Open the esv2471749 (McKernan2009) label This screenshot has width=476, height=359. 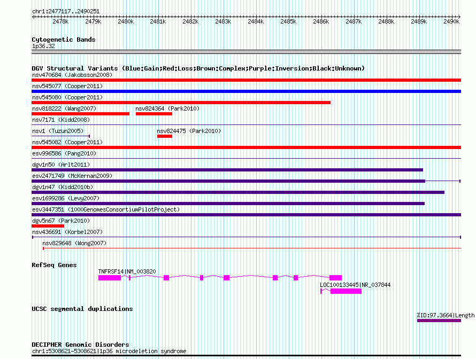(x=72, y=176)
